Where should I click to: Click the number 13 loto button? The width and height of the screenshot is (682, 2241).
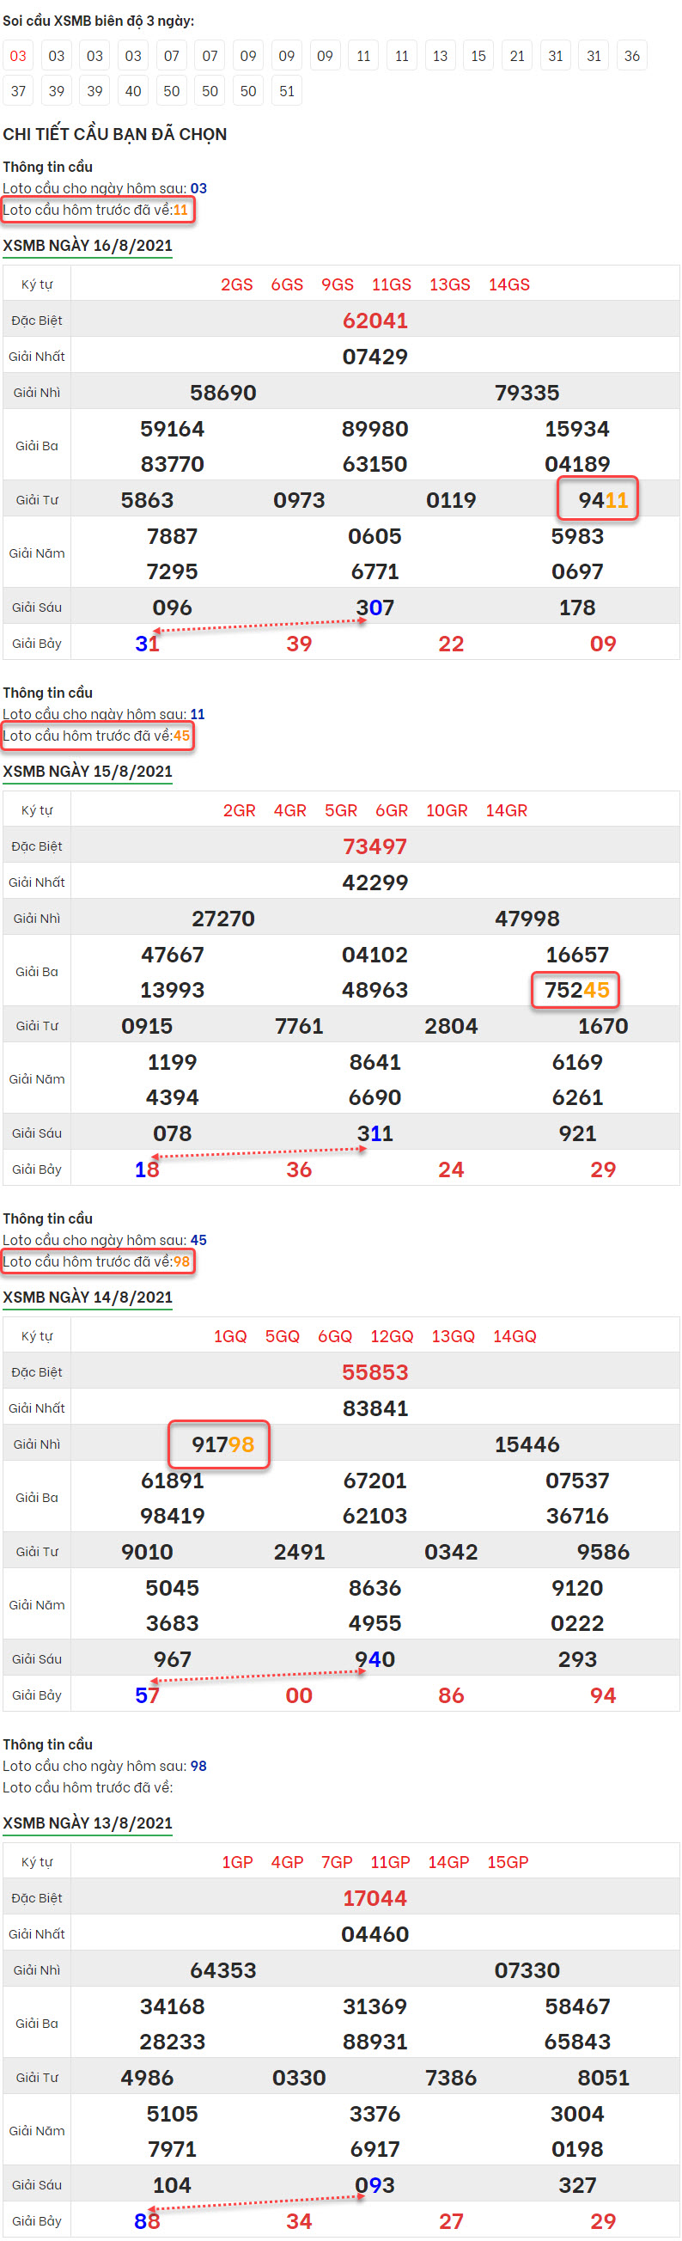pos(440,56)
